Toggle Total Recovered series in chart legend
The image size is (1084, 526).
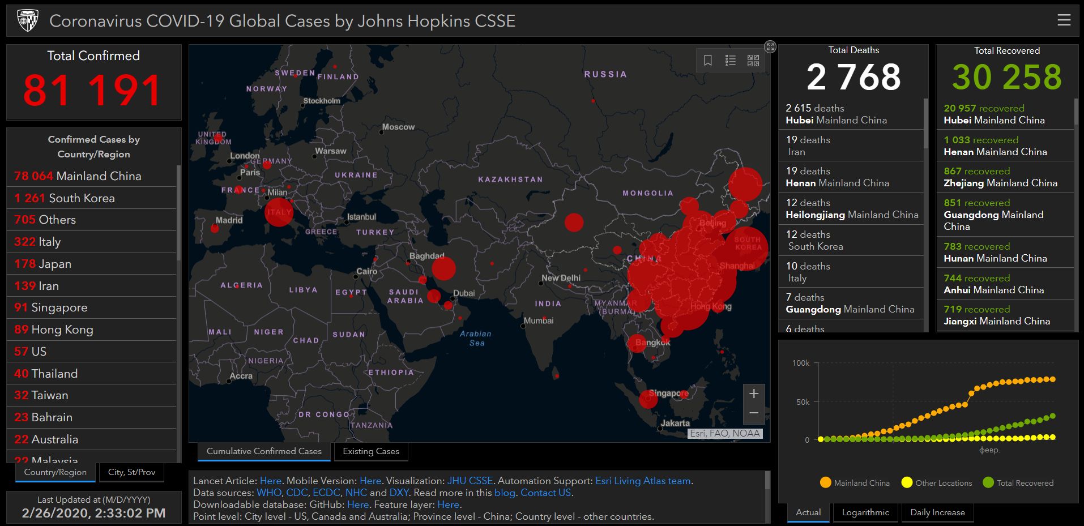click(x=1018, y=483)
